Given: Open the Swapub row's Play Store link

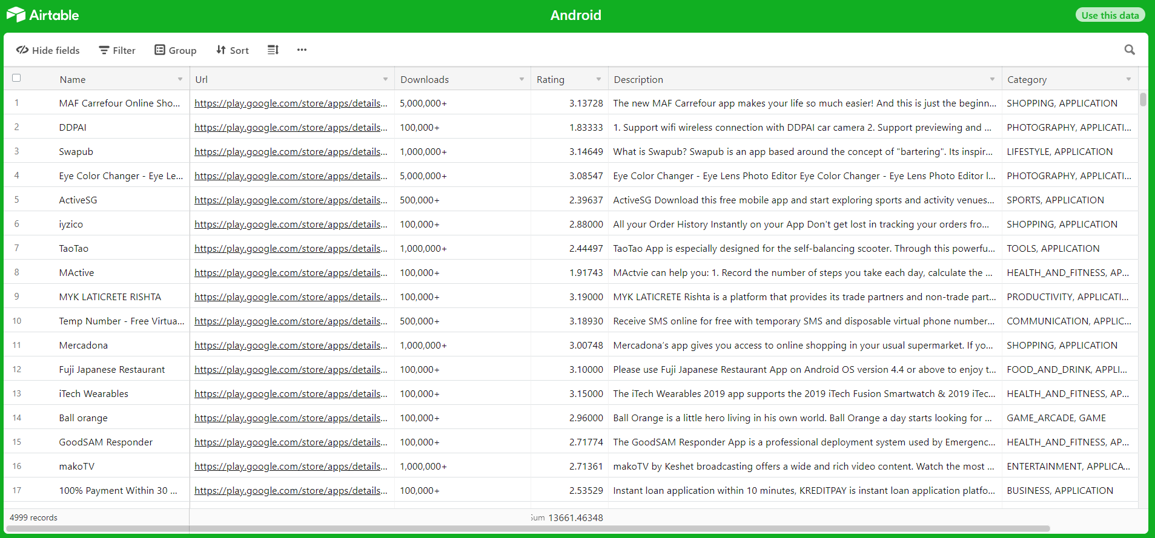Looking at the screenshot, I should click(x=291, y=152).
